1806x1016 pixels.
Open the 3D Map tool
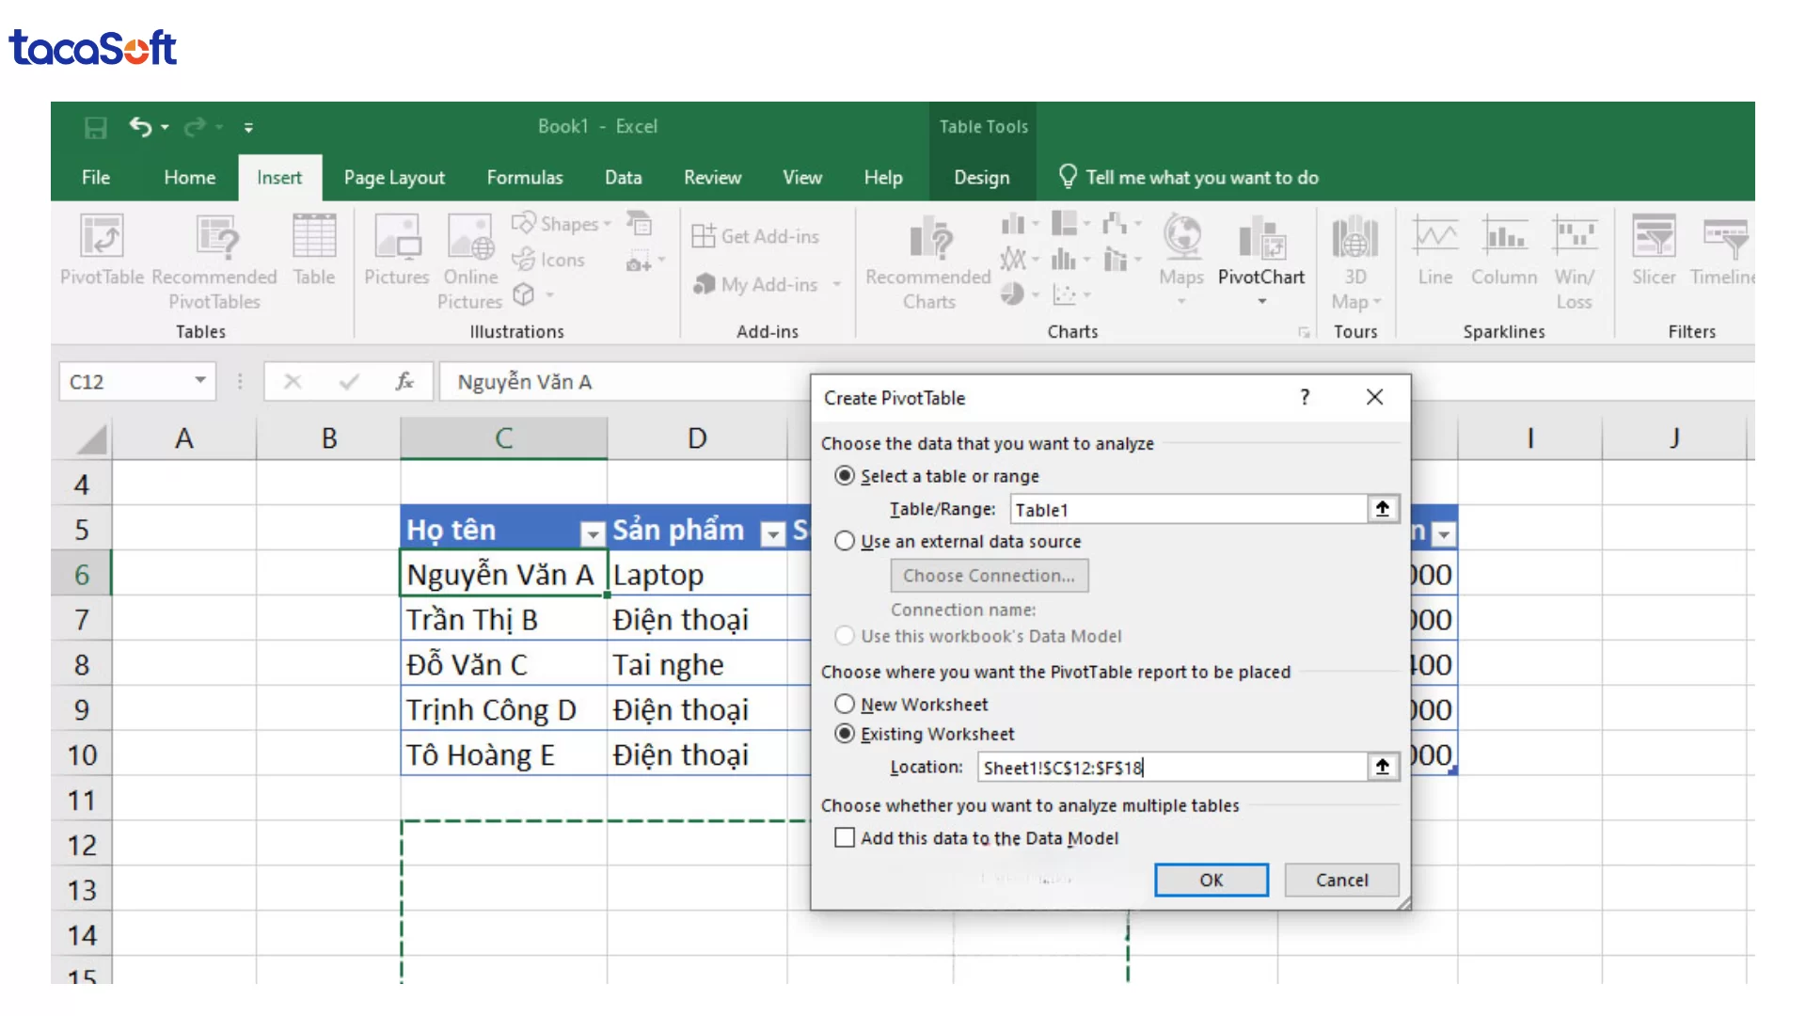(1354, 263)
